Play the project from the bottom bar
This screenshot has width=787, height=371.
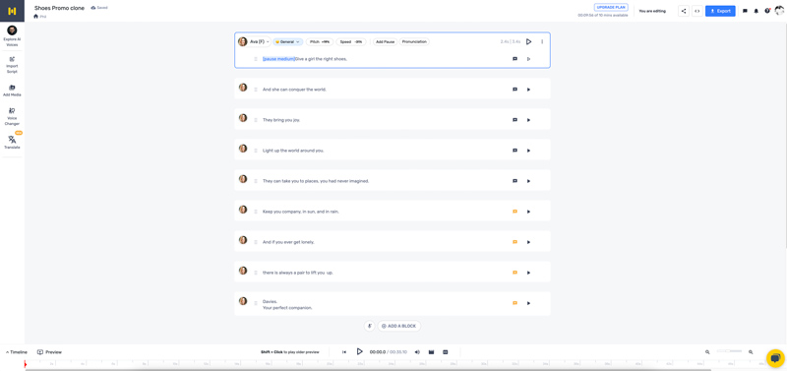[x=359, y=352]
